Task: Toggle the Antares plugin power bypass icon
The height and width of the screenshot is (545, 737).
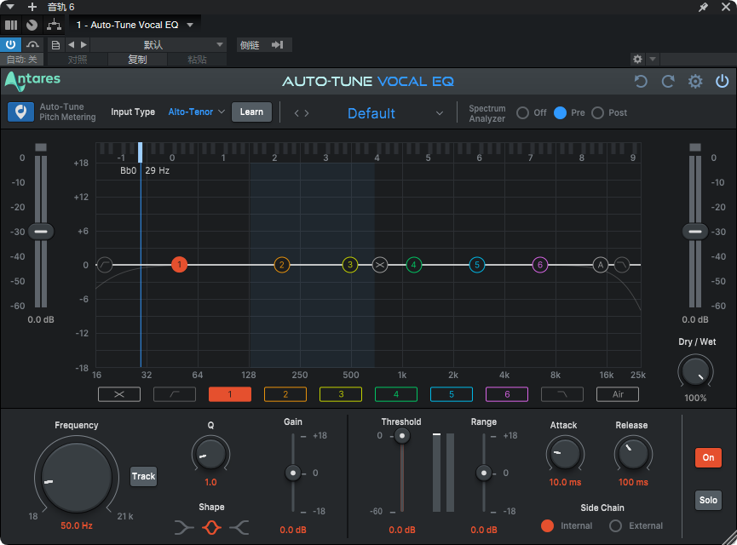Action: [x=722, y=81]
